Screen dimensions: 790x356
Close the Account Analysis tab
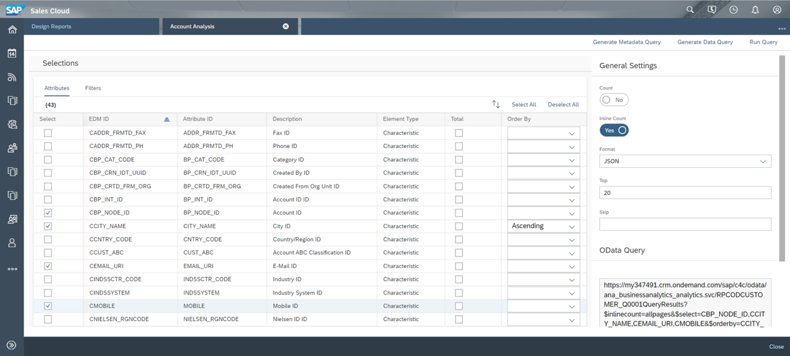click(x=286, y=26)
